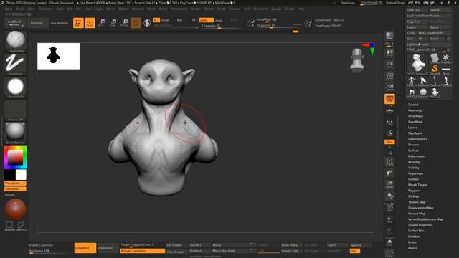The image size is (459, 258).
Task: Open the BasicMaterial material selector
Action: [x=16, y=133]
